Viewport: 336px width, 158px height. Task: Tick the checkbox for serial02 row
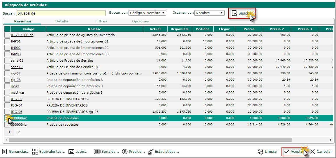pyautogui.click(x=7, y=67)
